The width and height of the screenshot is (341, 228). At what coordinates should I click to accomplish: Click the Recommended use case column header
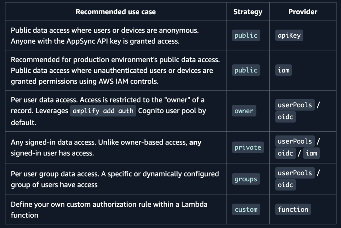pos(116,12)
